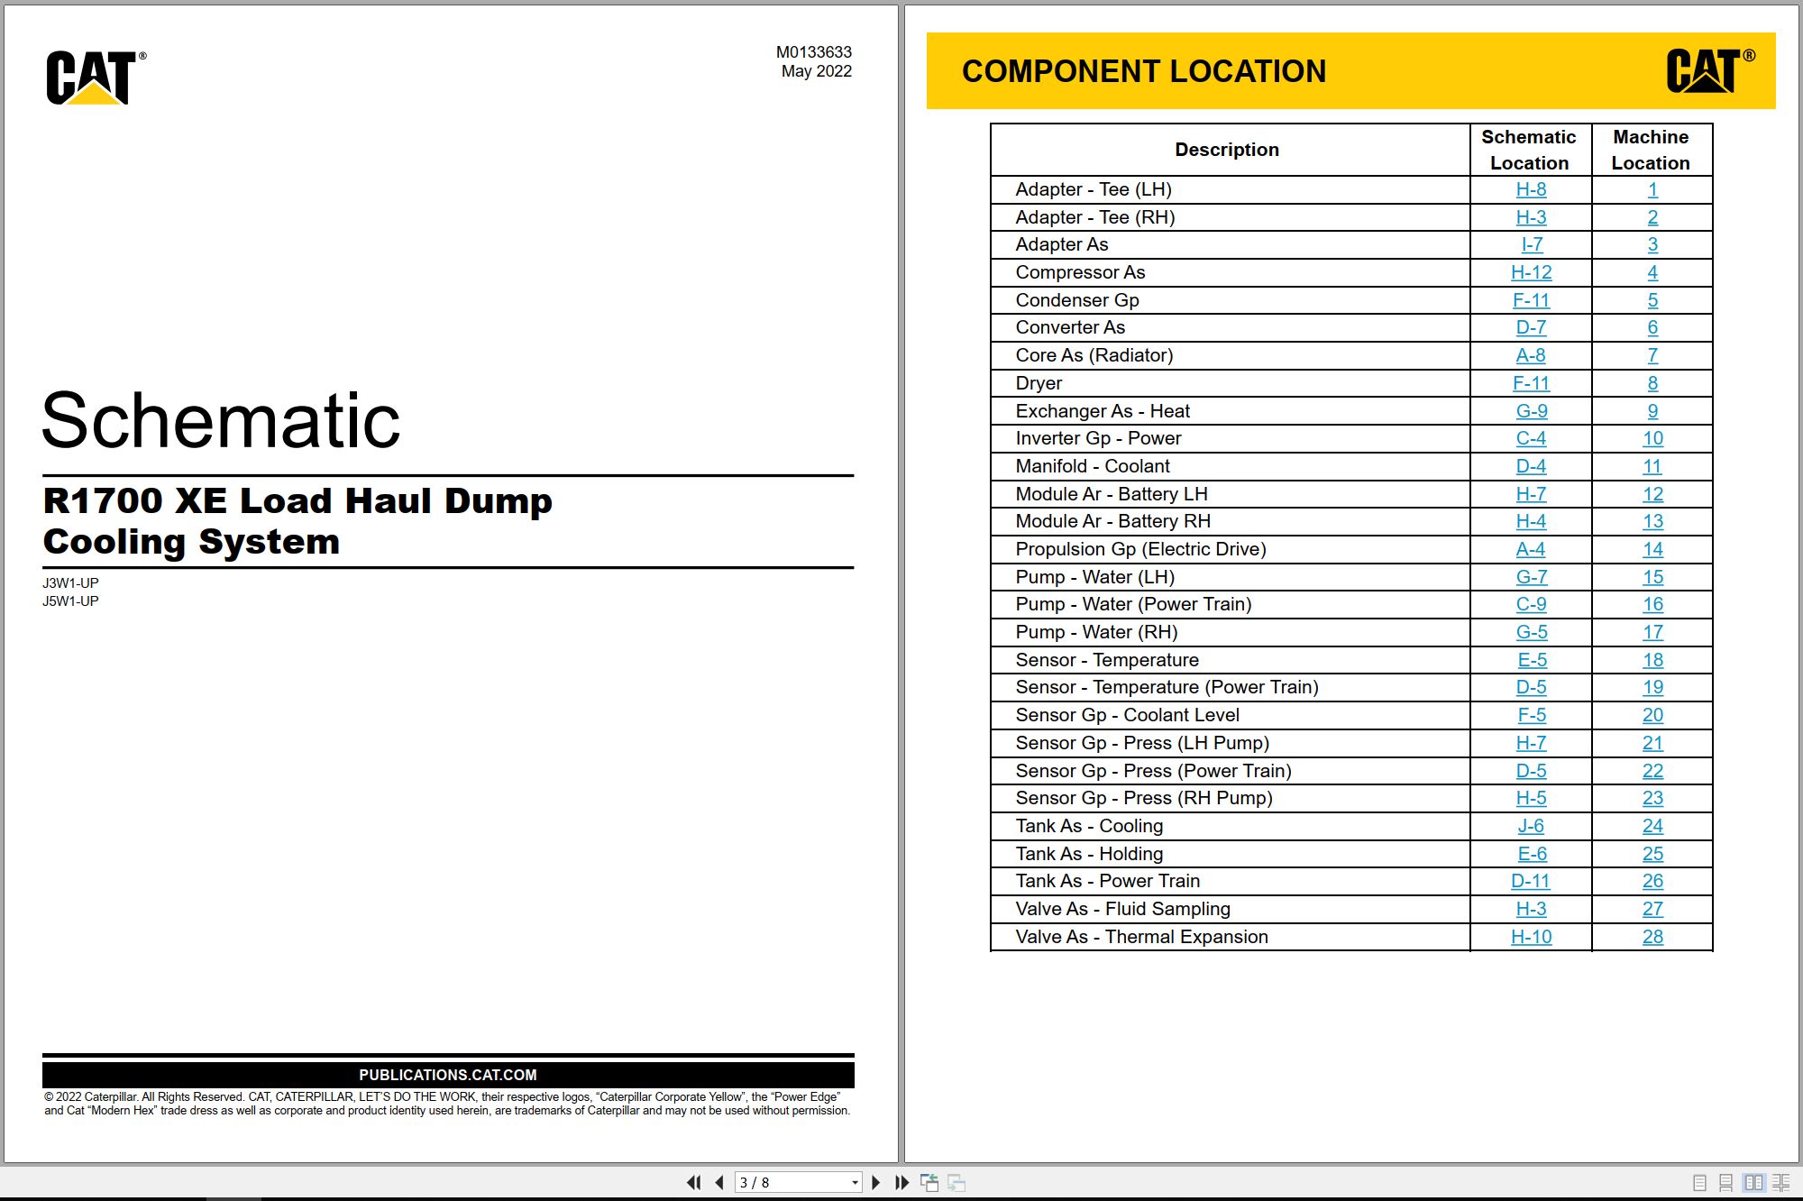Click the previous view navigation icon
Viewport: 1803px width, 1201px height.
click(x=929, y=1182)
